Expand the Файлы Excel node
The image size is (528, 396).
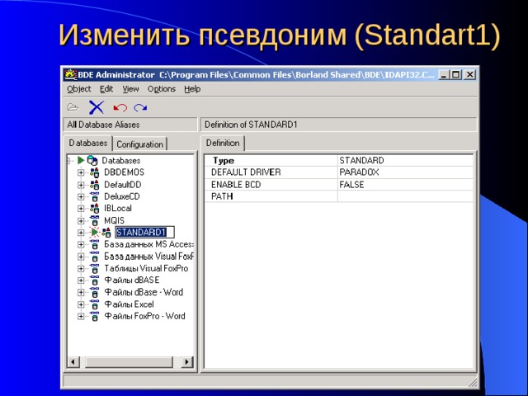point(81,304)
